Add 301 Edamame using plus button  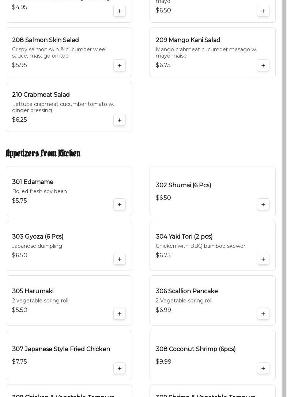pos(120,205)
